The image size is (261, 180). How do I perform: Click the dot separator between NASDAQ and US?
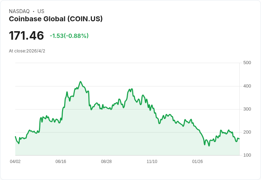(33, 11)
